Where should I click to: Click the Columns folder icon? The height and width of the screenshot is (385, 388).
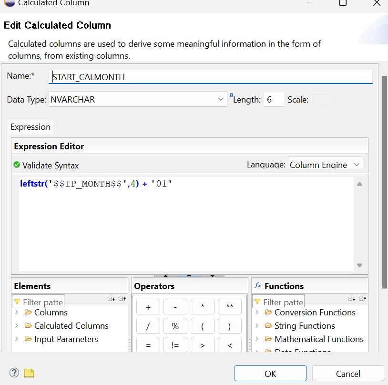[28, 312]
